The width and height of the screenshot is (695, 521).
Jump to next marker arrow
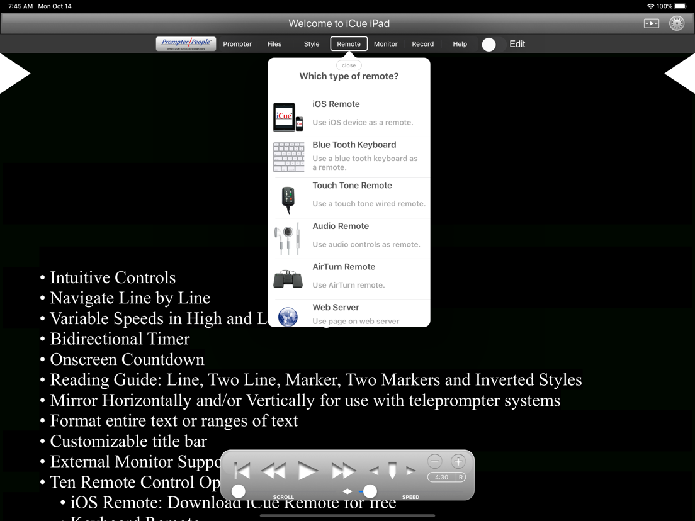pyautogui.click(x=411, y=471)
